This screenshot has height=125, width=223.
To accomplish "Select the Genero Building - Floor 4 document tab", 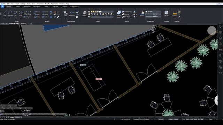I will [x=17, y=24].
